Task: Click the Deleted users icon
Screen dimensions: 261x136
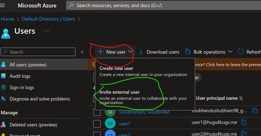Action: pyautogui.click(x=3, y=125)
